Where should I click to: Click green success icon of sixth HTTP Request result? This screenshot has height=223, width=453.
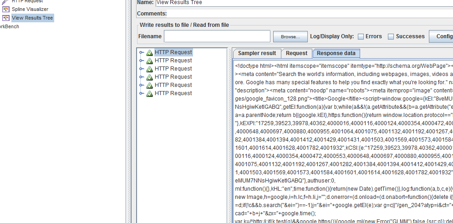(149, 93)
